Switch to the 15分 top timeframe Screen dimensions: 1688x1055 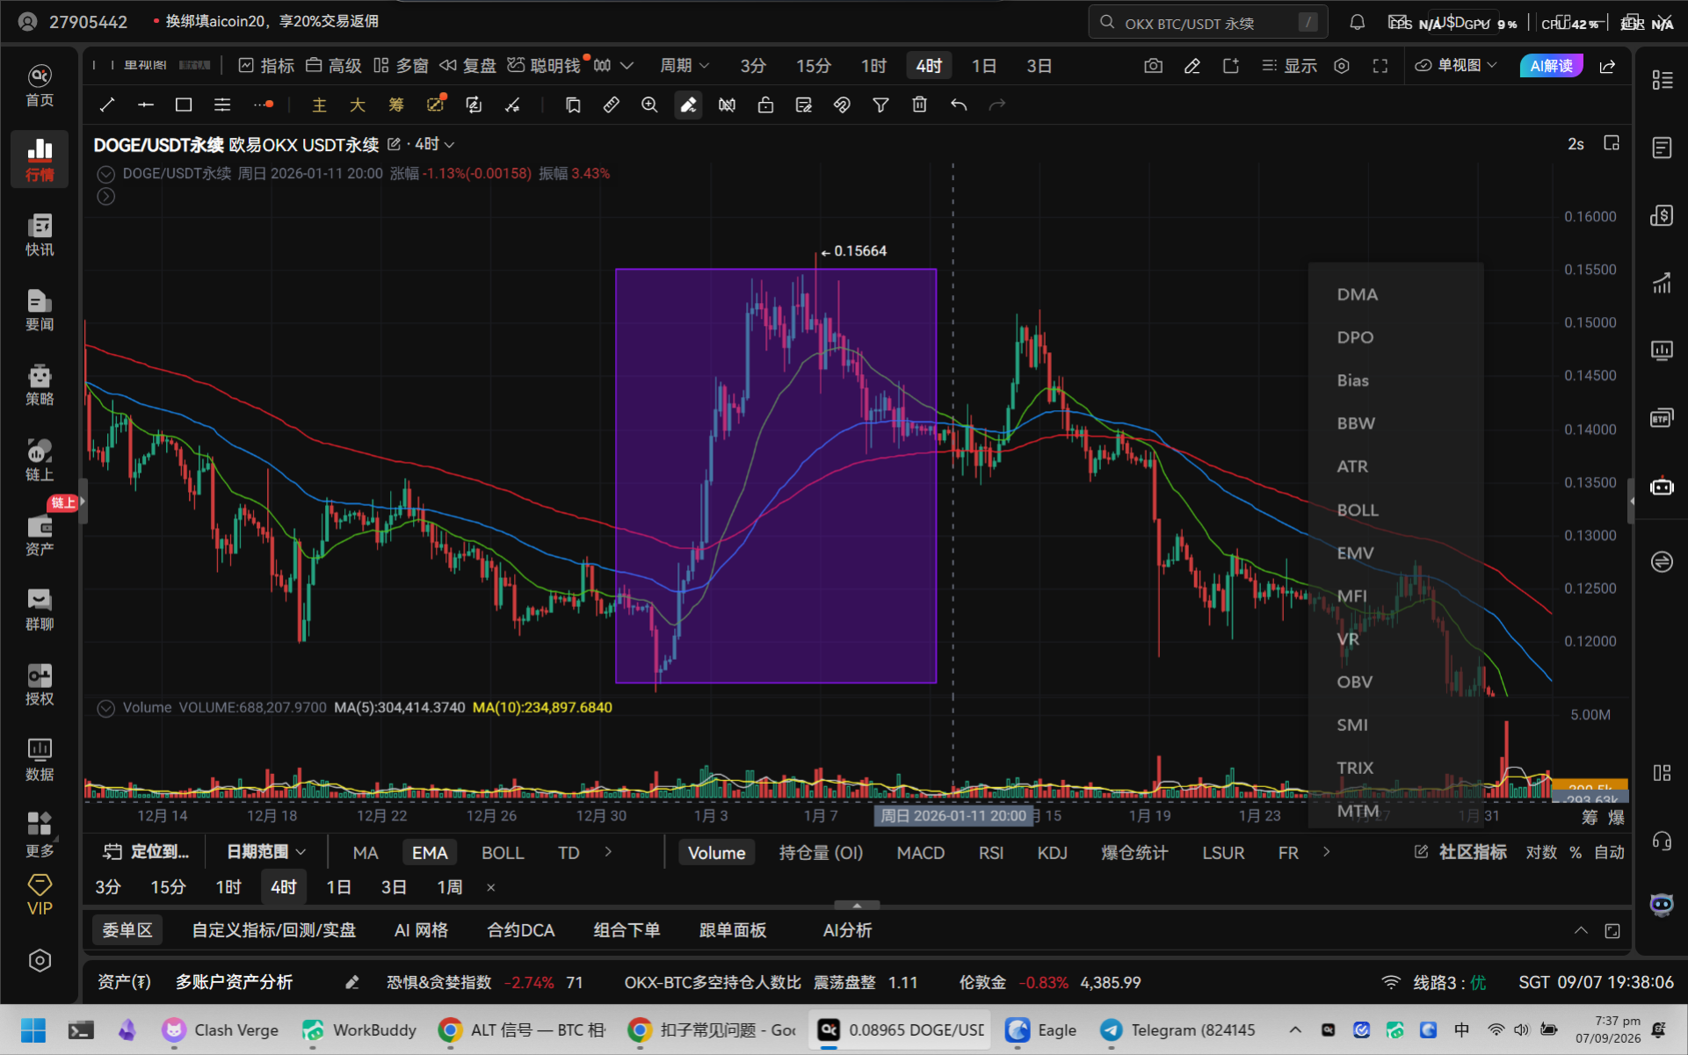(813, 66)
